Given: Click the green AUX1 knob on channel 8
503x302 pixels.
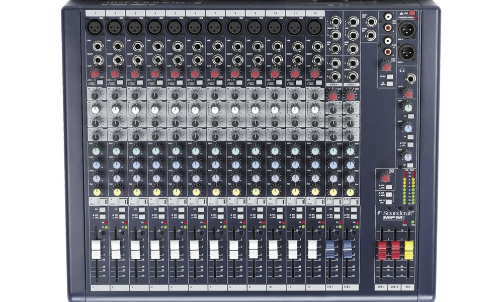Looking at the screenshot, I should point(235,150).
